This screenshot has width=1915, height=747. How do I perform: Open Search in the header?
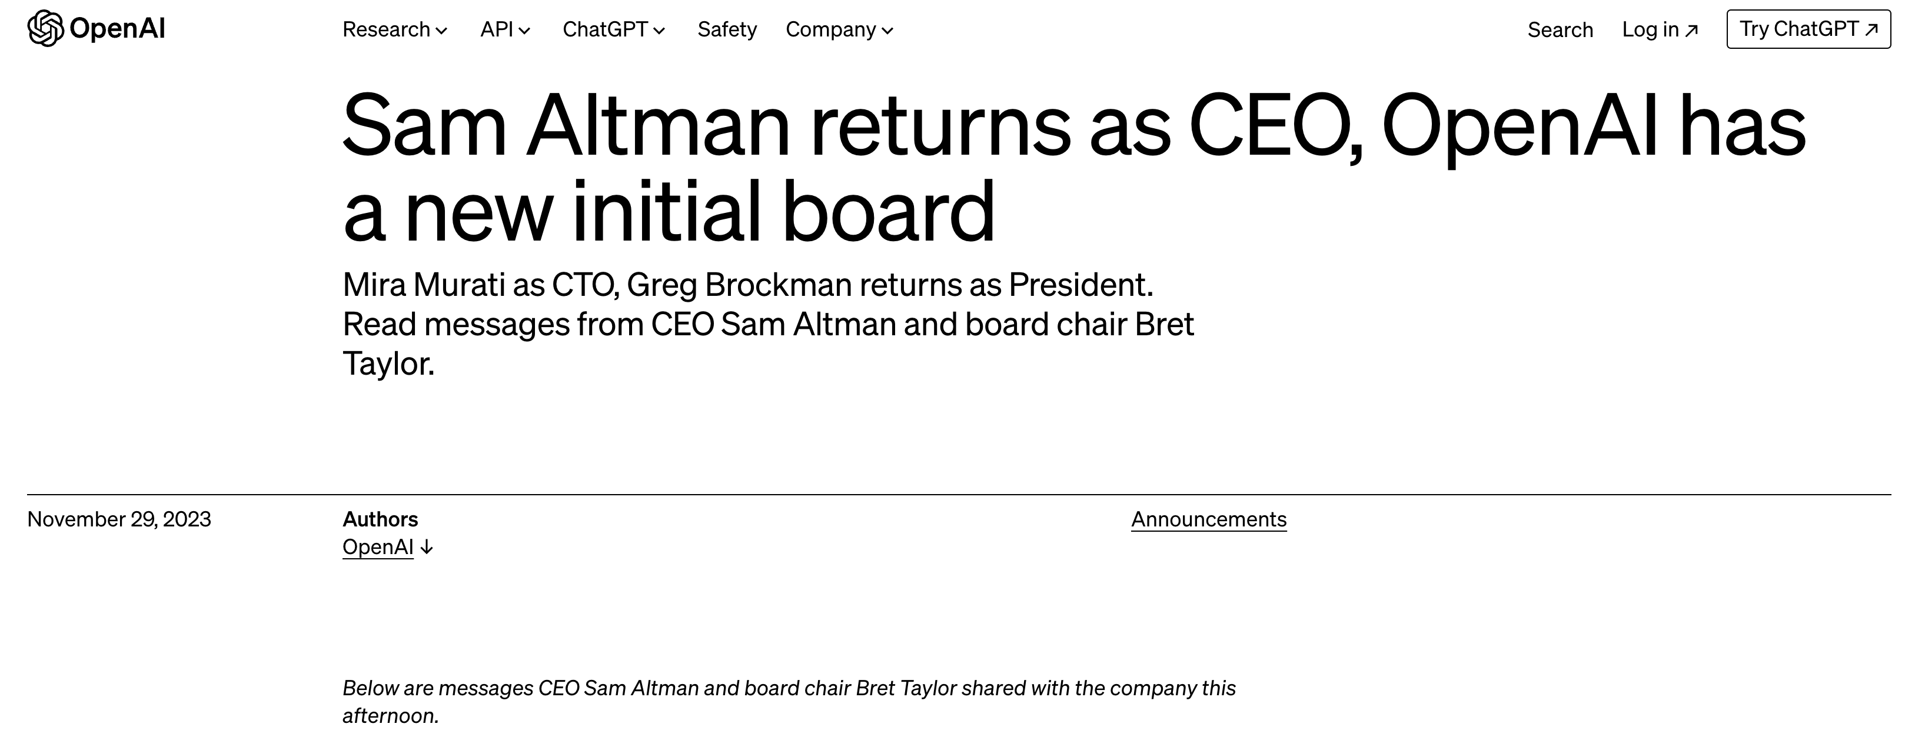pyautogui.click(x=1560, y=30)
